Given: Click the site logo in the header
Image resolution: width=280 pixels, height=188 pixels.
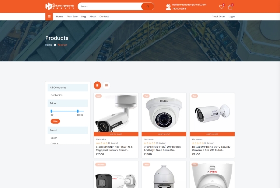Looking at the screenshot, I should (60, 6).
